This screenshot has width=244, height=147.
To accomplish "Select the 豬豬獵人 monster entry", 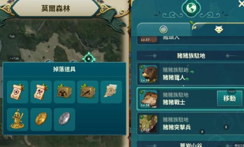I will [x=190, y=74].
